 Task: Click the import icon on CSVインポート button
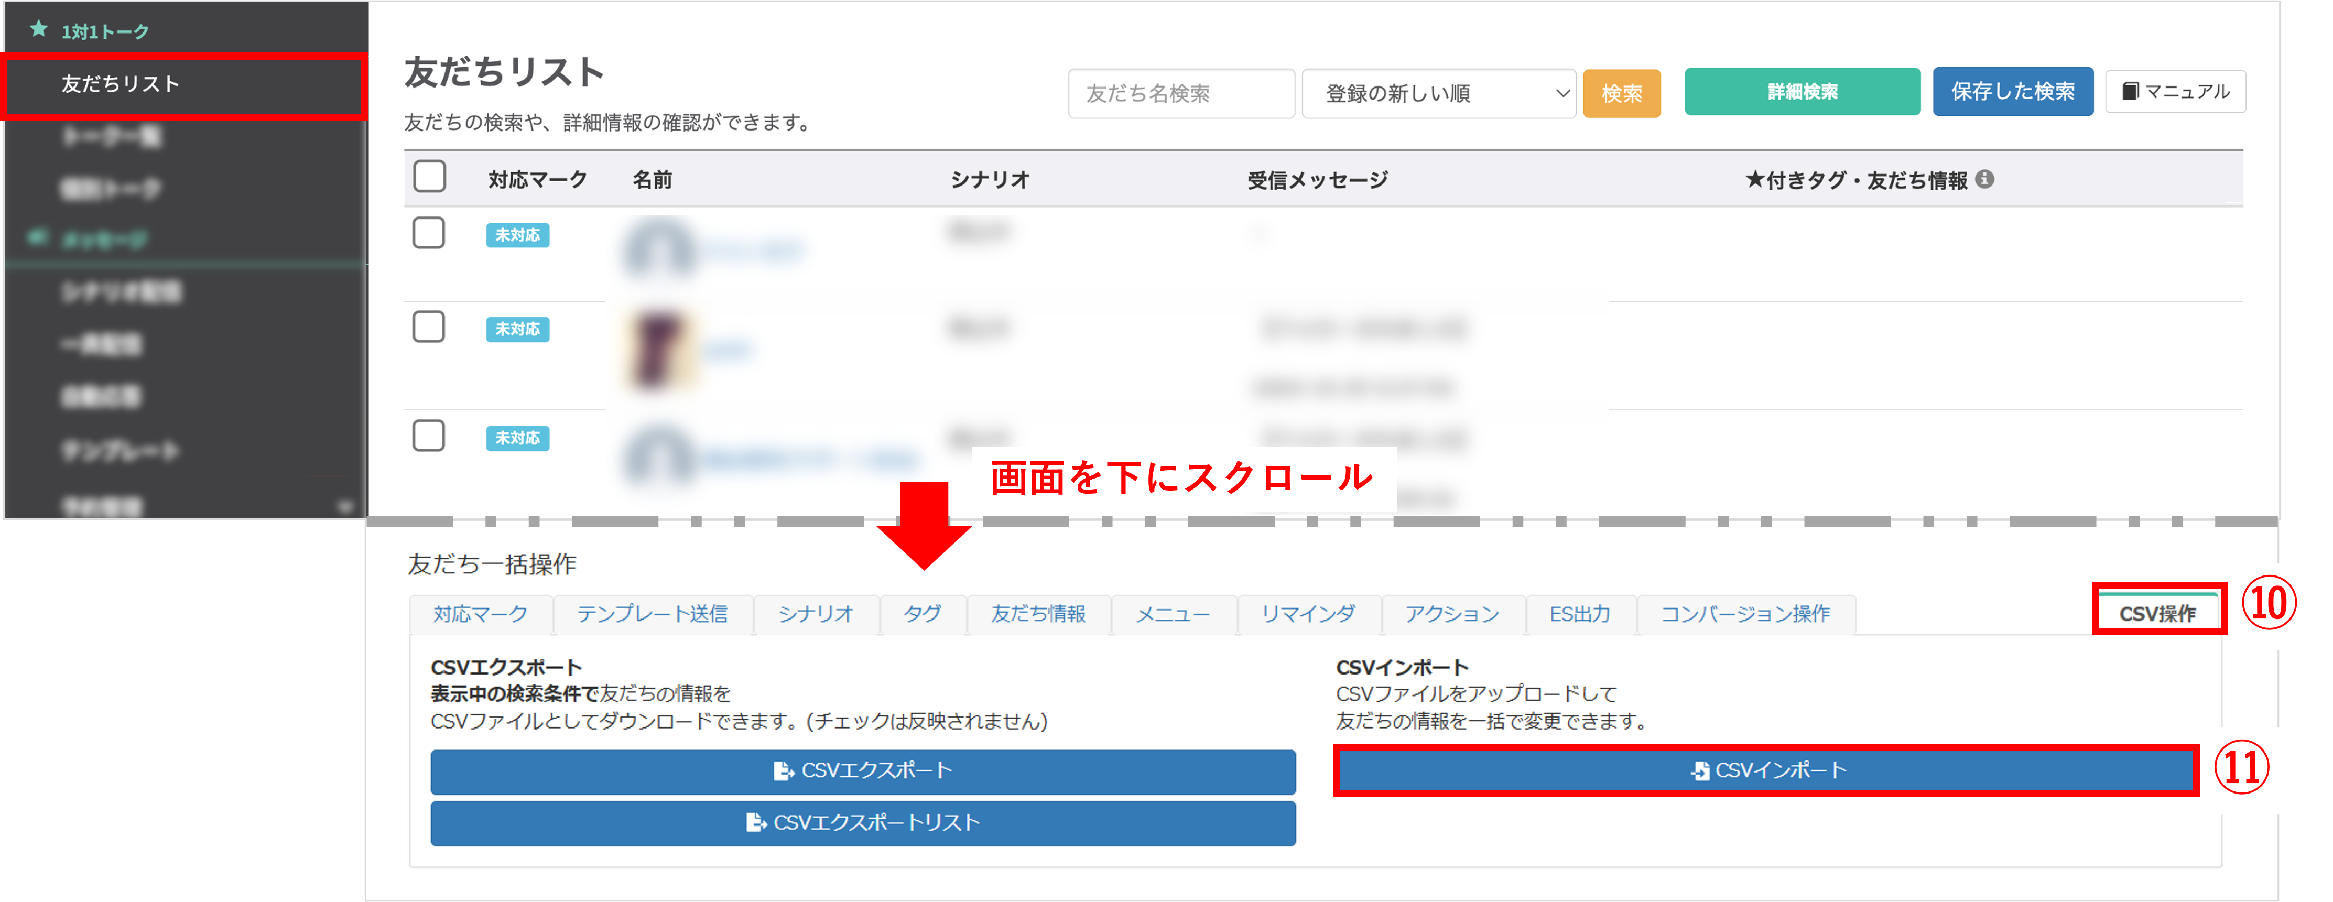pyautogui.click(x=1701, y=770)
